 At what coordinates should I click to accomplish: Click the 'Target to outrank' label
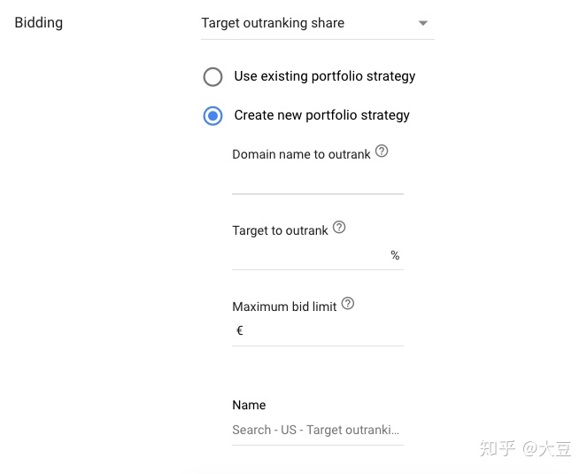pyautogui.click(x=280, y=230)
